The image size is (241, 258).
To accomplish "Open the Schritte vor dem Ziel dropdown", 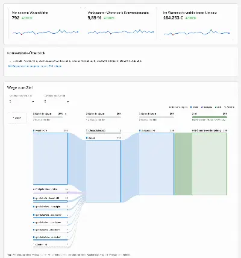I will (22, 101).
